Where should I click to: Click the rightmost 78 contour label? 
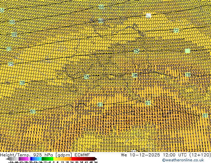[x=188, y=75]
